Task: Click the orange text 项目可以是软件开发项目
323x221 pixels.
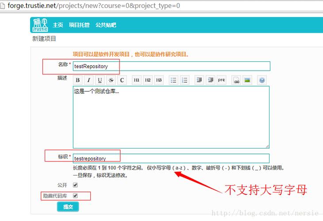Action: [x=101, y=54]
